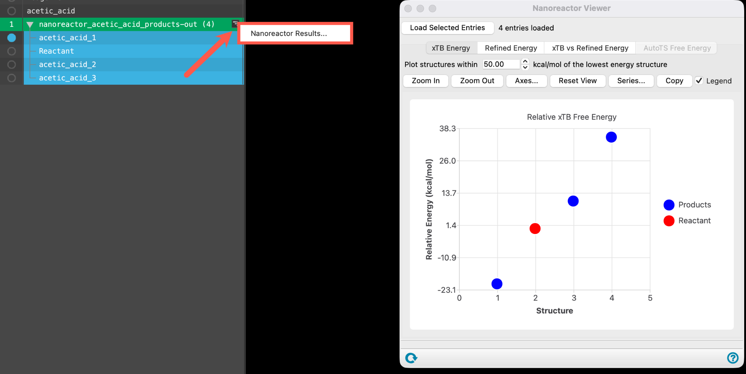Click the blue Products legend swatch
The height and width of the screenshot is (374, 746).
(x=669, y=205)
